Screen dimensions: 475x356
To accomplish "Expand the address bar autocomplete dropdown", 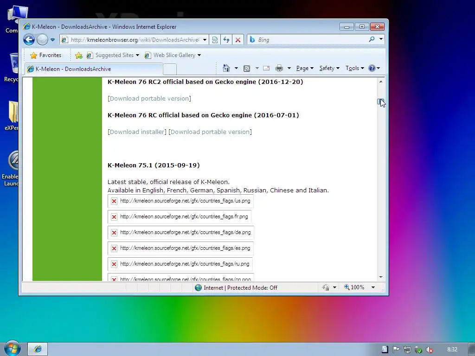I will (205, 40).
